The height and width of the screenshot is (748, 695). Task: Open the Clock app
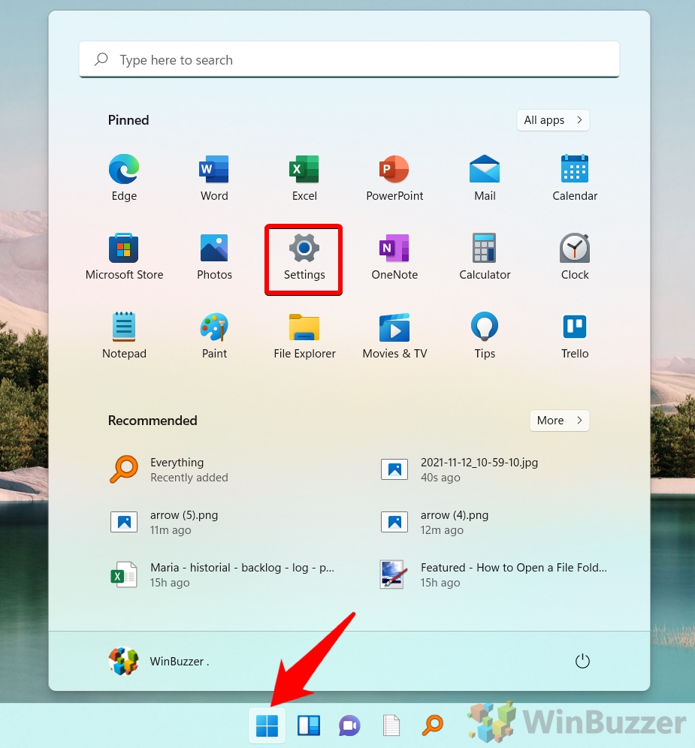click(575, 257)
